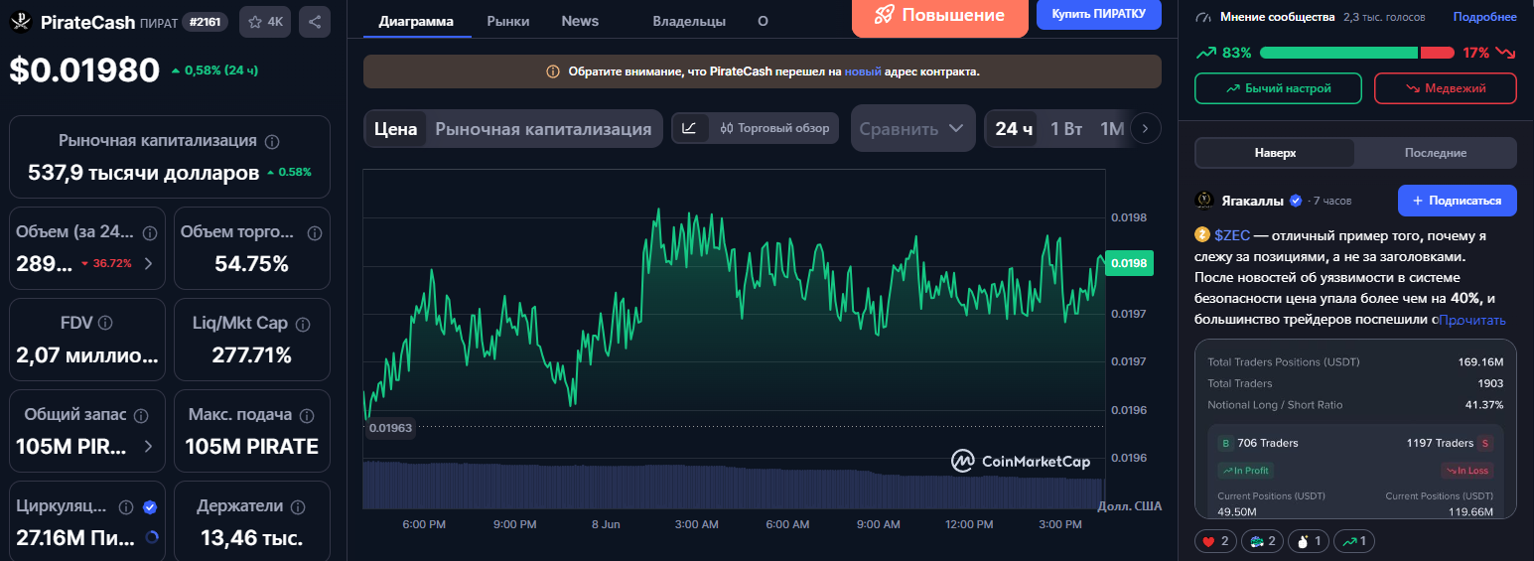Image resolution: width=1534 pixels, height=561 pixels.
Task: Open the Рынки tab
Action: [507, 21]
